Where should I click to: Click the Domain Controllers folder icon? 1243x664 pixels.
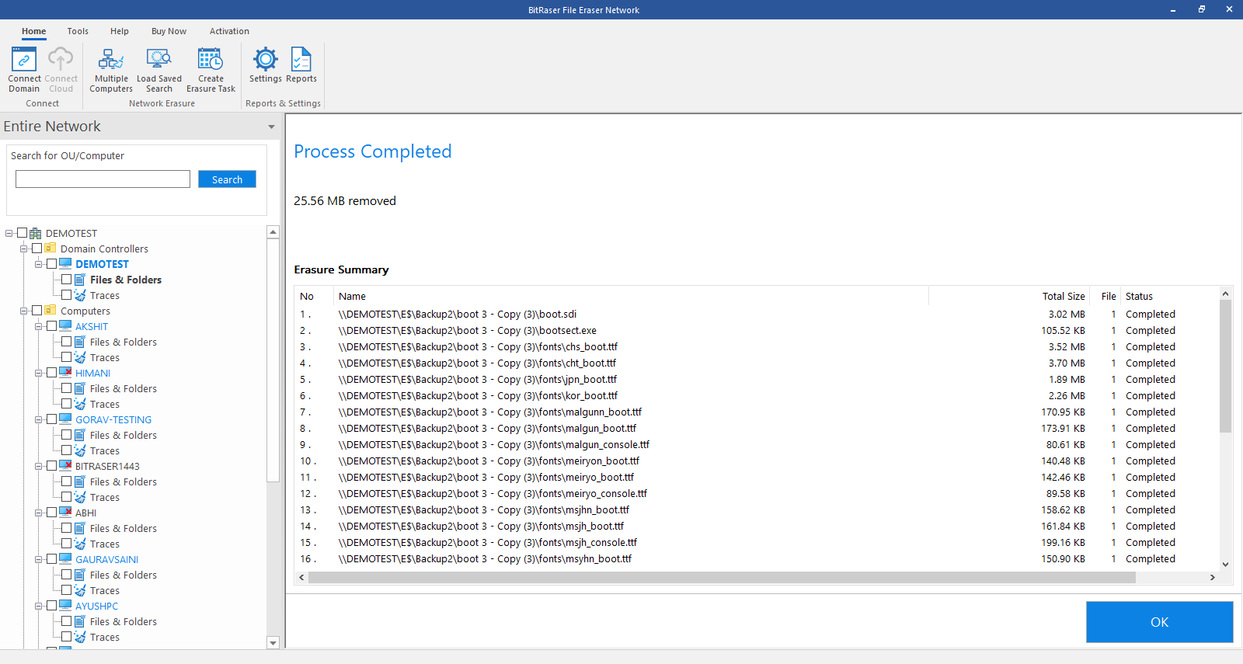(50, 249)
